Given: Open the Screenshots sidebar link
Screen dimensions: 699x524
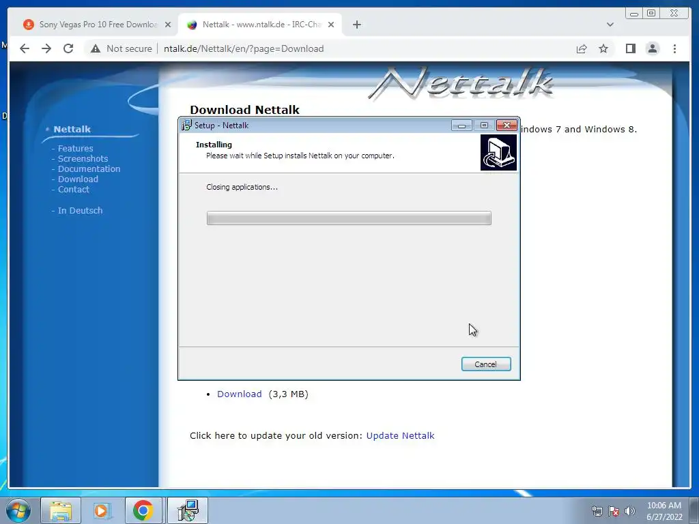Looking at the screenshot, I should pyautogui.click(x=83, y=158).
